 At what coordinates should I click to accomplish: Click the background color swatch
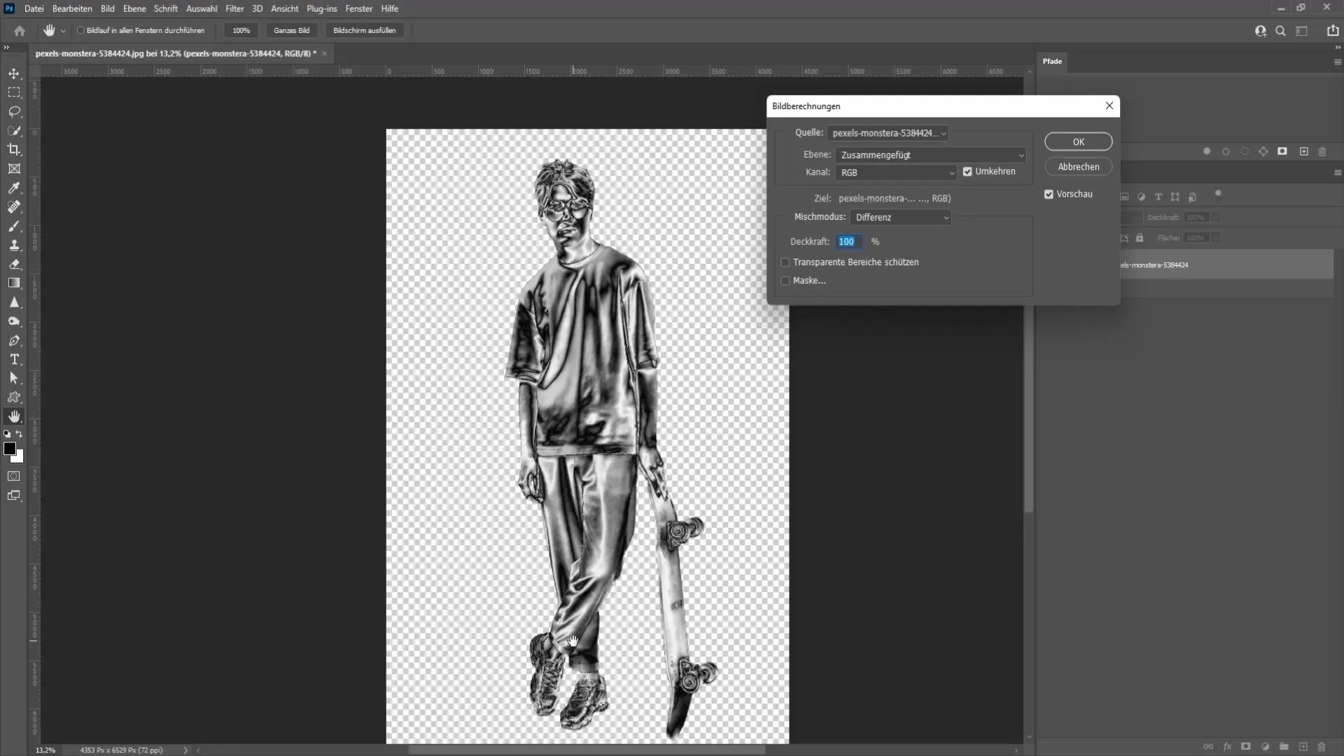[19, 458]
